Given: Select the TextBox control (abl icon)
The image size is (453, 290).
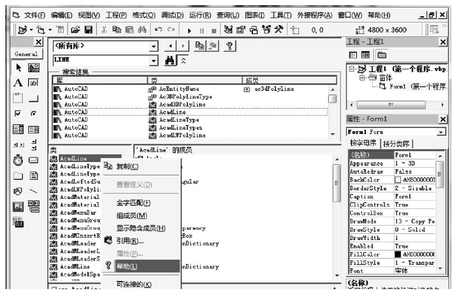Looking at the screenshot, I should [34, 83].
